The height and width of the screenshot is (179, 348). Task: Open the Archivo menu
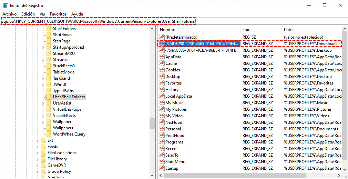pyautogui.click(x=10, y=14)
